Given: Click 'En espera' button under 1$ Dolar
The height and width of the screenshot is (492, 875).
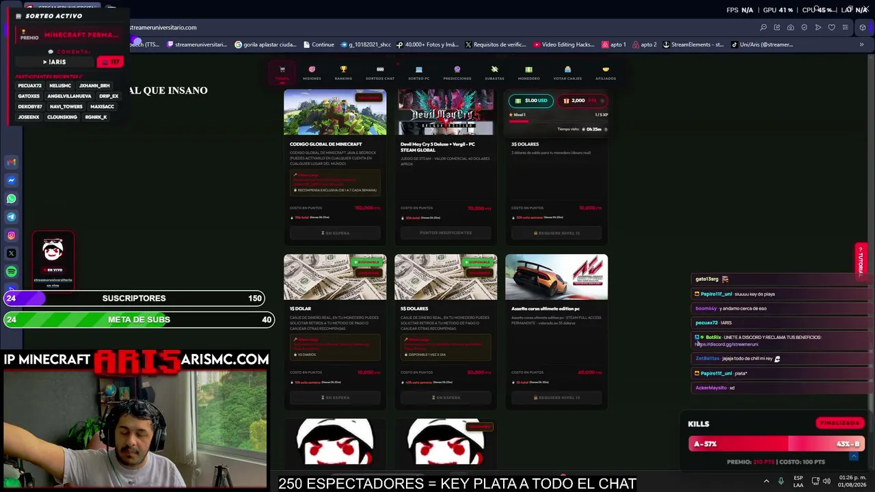Looking at the screenshot, I should pyautogui.click(x=335, y=397).
